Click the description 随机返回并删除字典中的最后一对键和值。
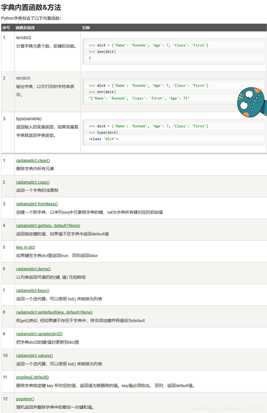Viewport: 267px width, 413px height. click(x=55, y=407)
